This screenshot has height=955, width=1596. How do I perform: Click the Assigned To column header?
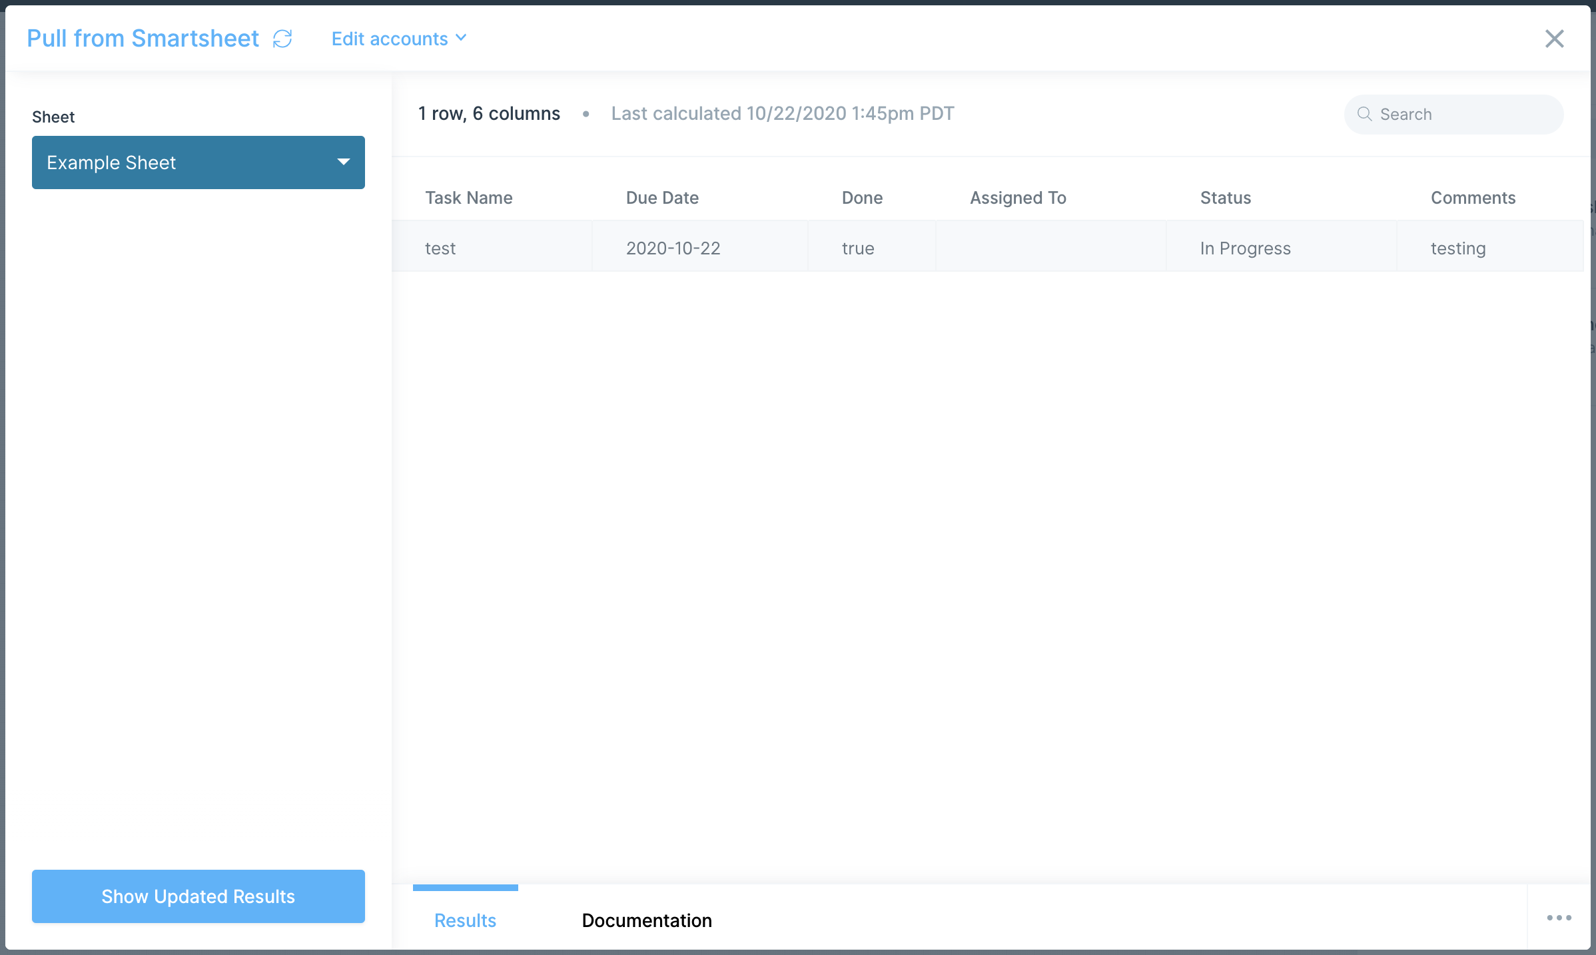[x=1018, y=198]
